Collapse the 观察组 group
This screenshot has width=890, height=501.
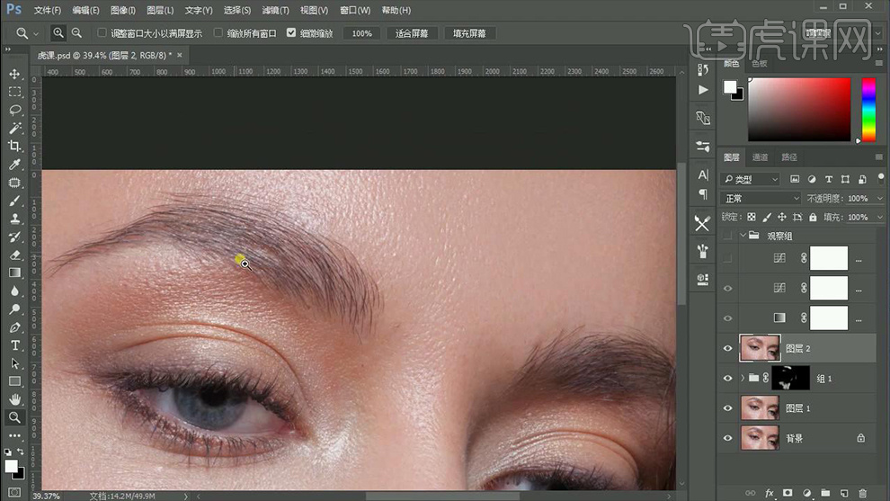(743, 235)
